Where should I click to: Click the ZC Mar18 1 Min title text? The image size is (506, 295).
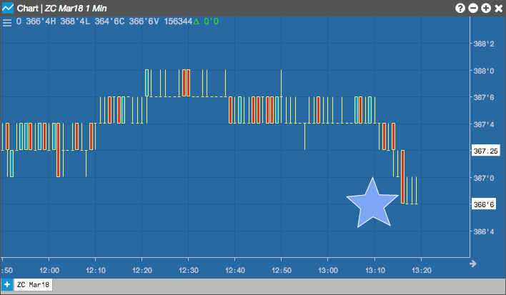point(76,9)
